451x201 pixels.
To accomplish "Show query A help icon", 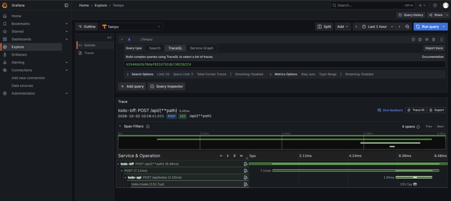I will point(413,40).
